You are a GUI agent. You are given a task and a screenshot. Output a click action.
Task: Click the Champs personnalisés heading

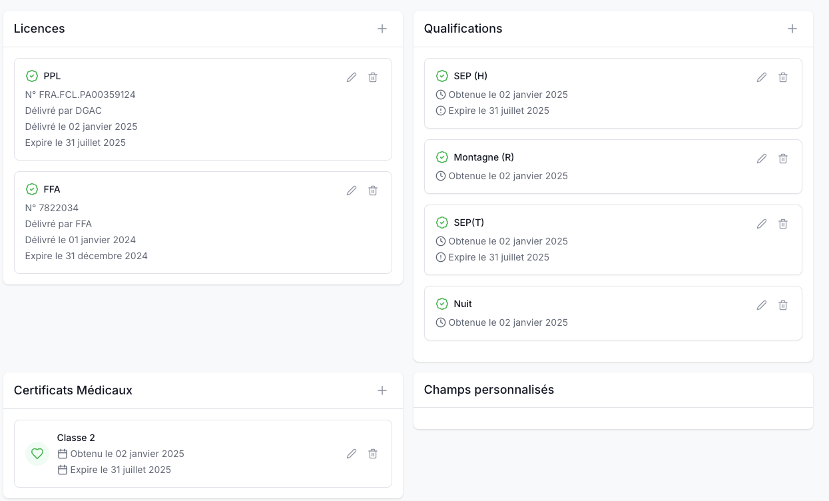point(489,390)
